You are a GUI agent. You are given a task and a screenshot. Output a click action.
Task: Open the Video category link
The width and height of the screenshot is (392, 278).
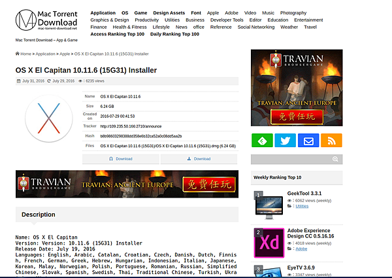250,13
